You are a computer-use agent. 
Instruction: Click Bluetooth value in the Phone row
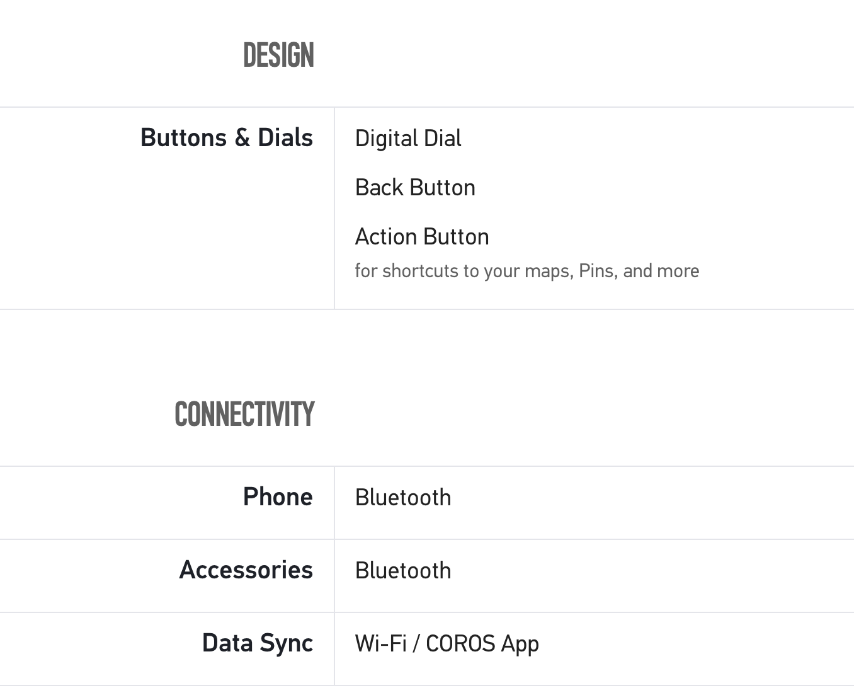[403, 498]
